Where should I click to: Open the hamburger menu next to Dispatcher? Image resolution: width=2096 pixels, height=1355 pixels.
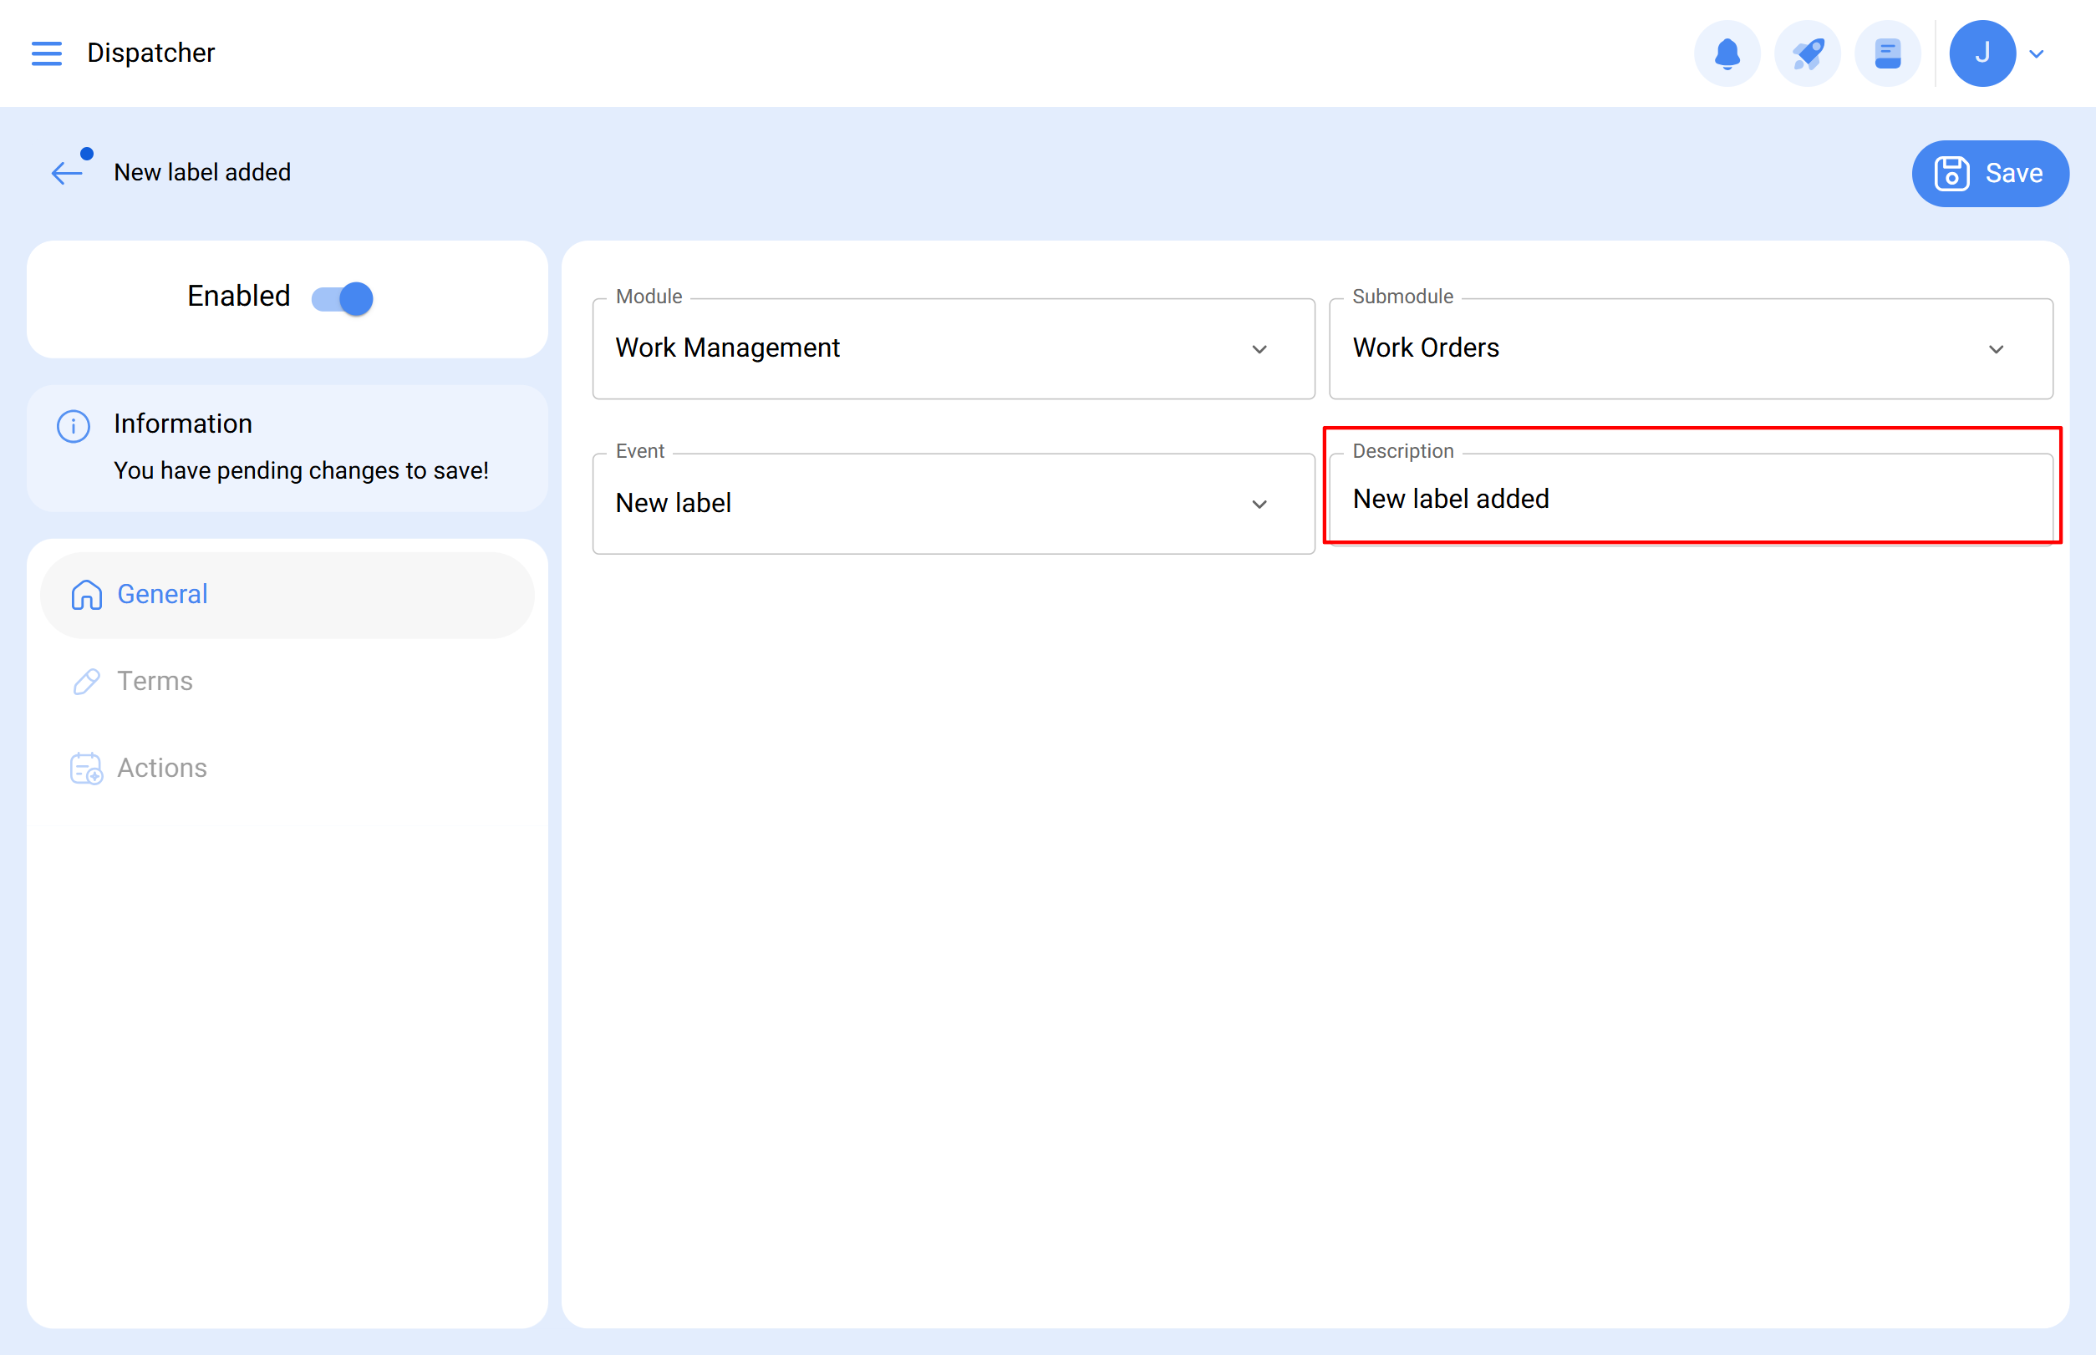pyautogui.click(x=46, y=53)
